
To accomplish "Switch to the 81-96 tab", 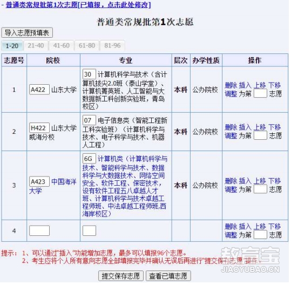I will tap(112, 45).
